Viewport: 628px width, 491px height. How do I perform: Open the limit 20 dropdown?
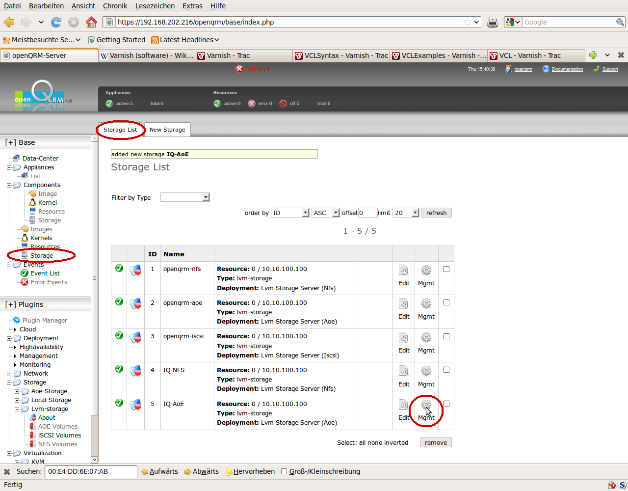pyautogui.click(x=406, y=213)
